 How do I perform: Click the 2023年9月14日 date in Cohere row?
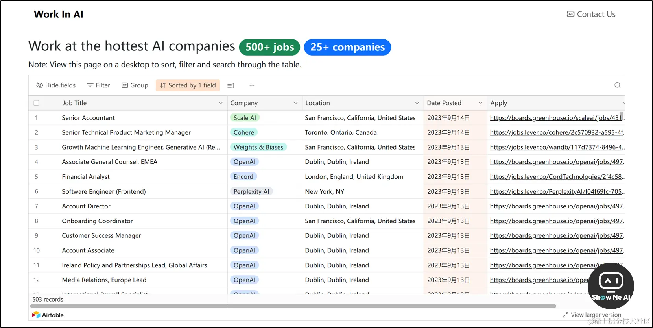[x=448, y=132]
